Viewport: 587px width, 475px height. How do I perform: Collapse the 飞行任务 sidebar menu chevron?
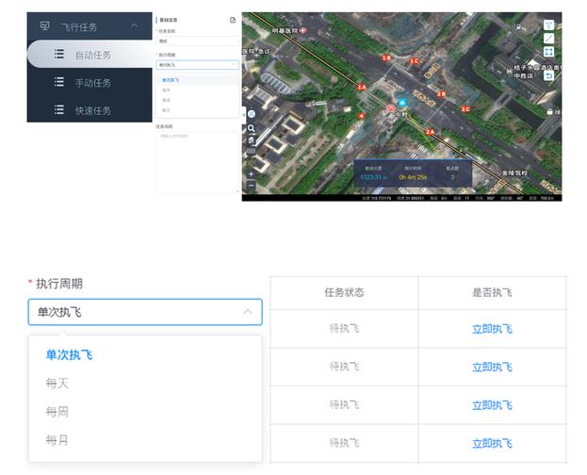coord(135,26)
